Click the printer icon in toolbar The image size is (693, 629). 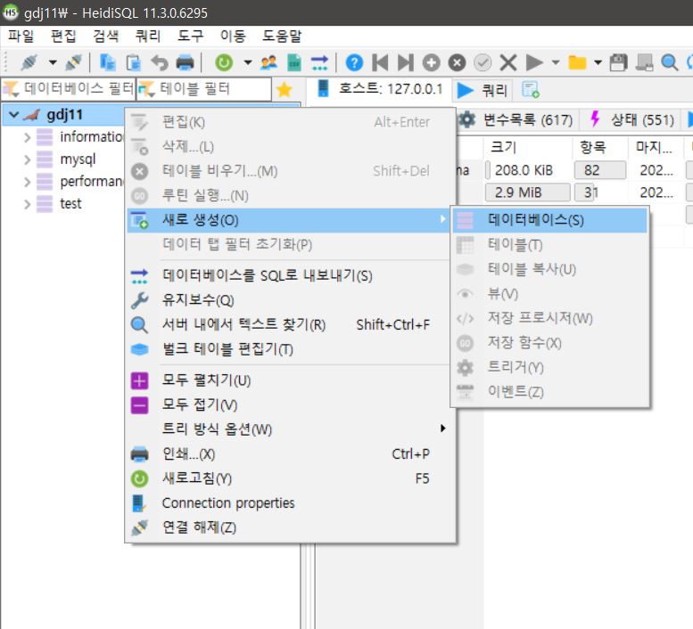pyautogui.click(x=185, y=62)
